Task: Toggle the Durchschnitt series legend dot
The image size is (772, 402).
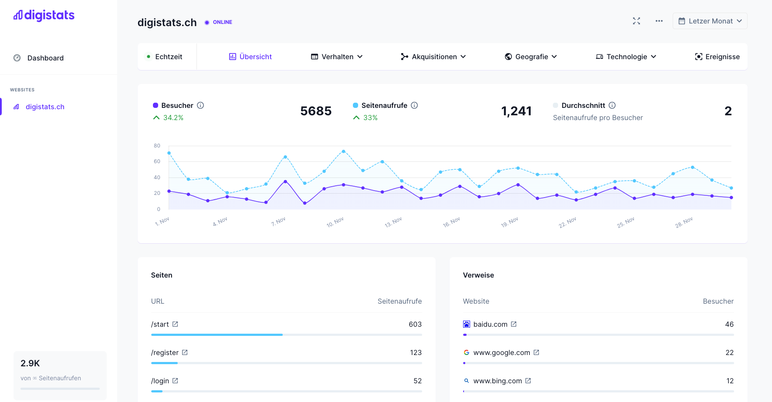Action: 555,105
